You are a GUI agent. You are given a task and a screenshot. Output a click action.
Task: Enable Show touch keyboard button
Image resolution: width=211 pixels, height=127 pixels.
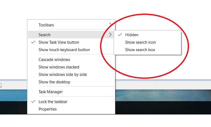64,50
